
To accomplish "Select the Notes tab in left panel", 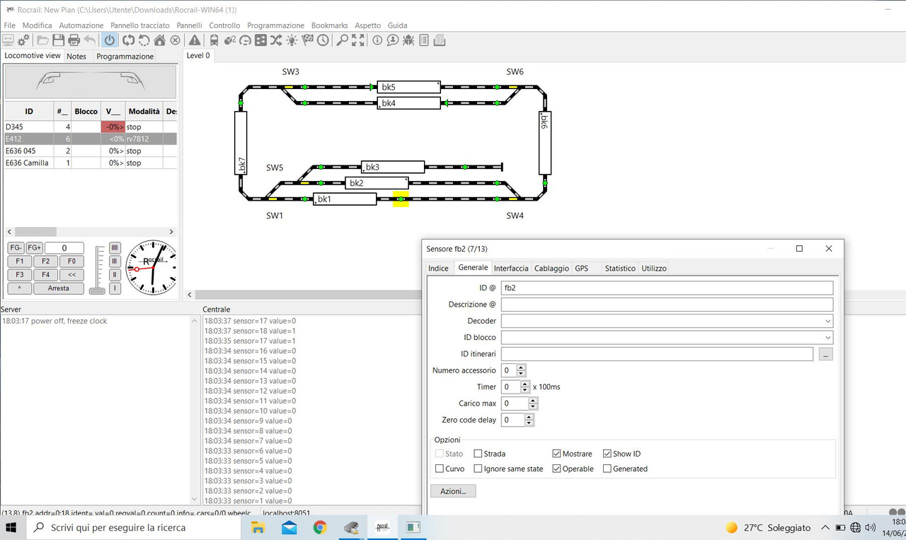I will pos(76,57).
